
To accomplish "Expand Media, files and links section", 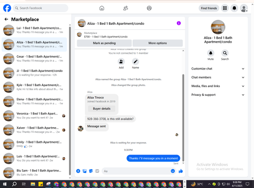I will [x=218, y=86].
